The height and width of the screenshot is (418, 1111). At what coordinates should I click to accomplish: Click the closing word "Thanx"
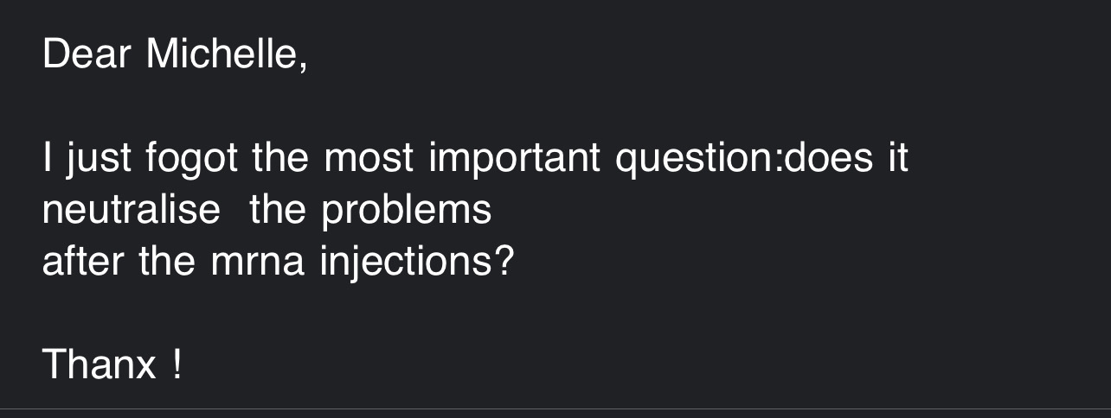click(100, 364)
